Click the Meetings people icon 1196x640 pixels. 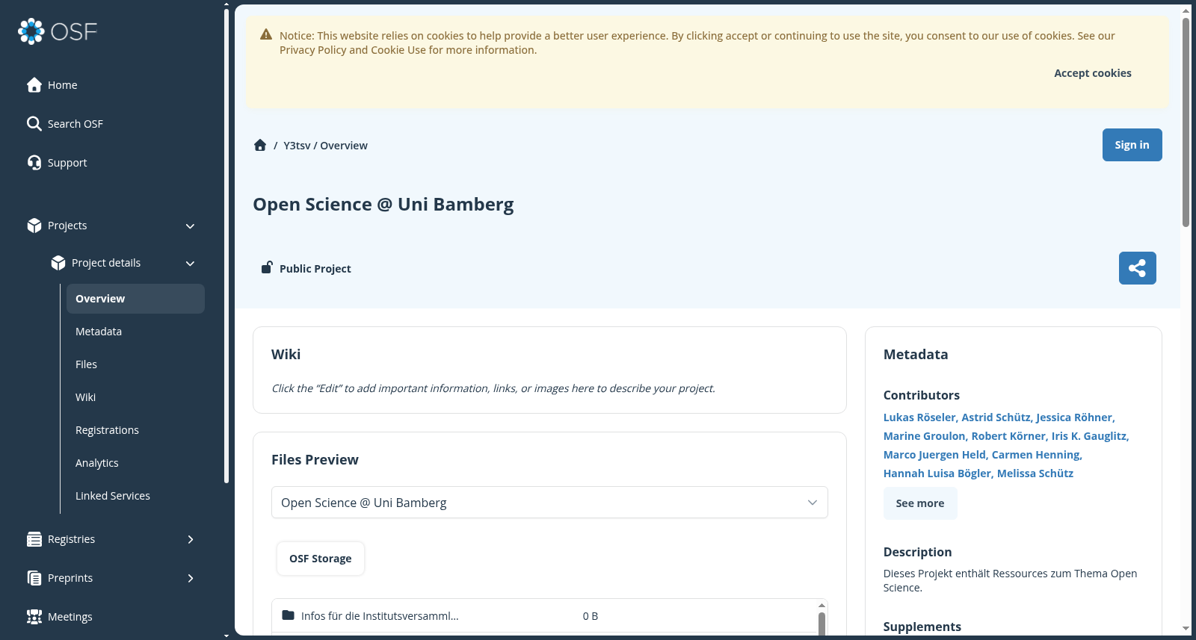click(34, 617)
